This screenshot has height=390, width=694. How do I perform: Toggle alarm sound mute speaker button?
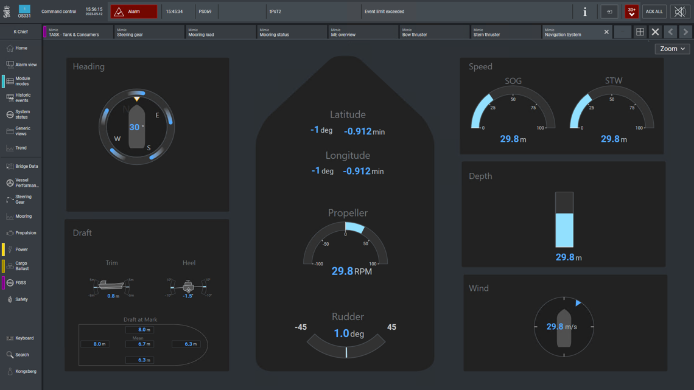pyautogui.click(x=679, y=12)
